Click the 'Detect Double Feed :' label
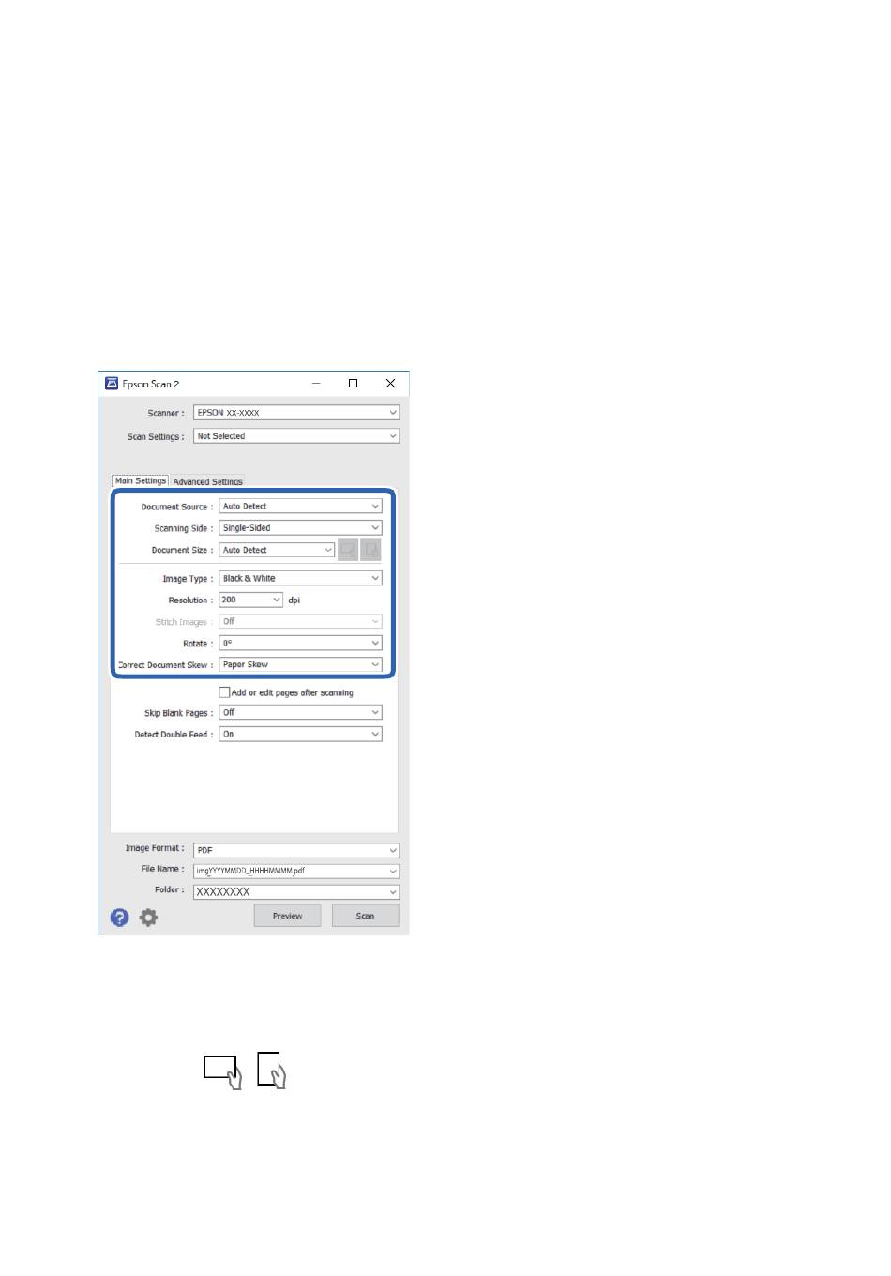Viewport: 891px width, 1276px height. click(174, 735)
